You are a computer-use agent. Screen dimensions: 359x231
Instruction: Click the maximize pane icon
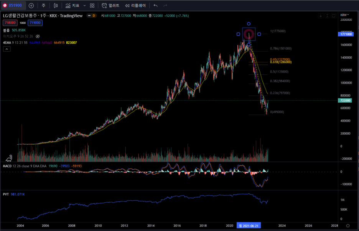(334, 16)
